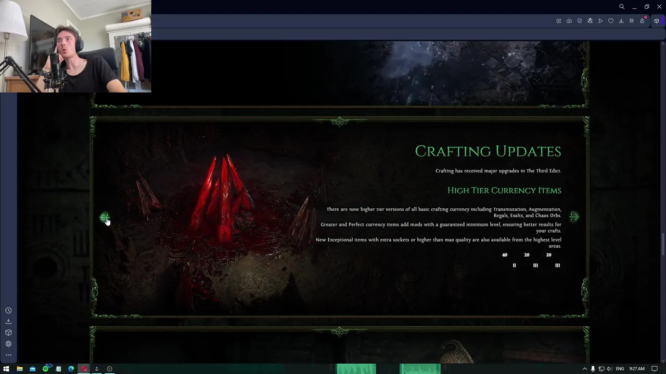666x374 pixels.
Task: Take a snapshot with the camera icon
Action: coord(569,21)
